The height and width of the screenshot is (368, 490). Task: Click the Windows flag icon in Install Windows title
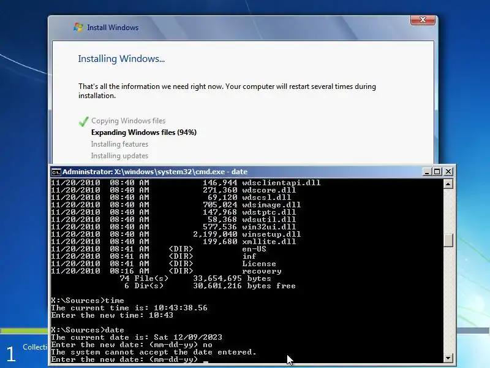click(x=78, y=28)
